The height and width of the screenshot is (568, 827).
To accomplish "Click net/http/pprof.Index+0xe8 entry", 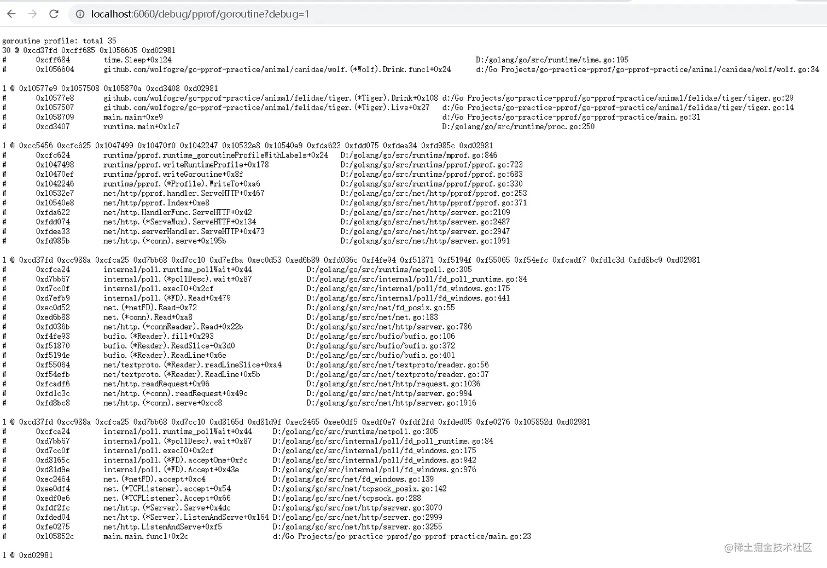I will coord(156,203).
